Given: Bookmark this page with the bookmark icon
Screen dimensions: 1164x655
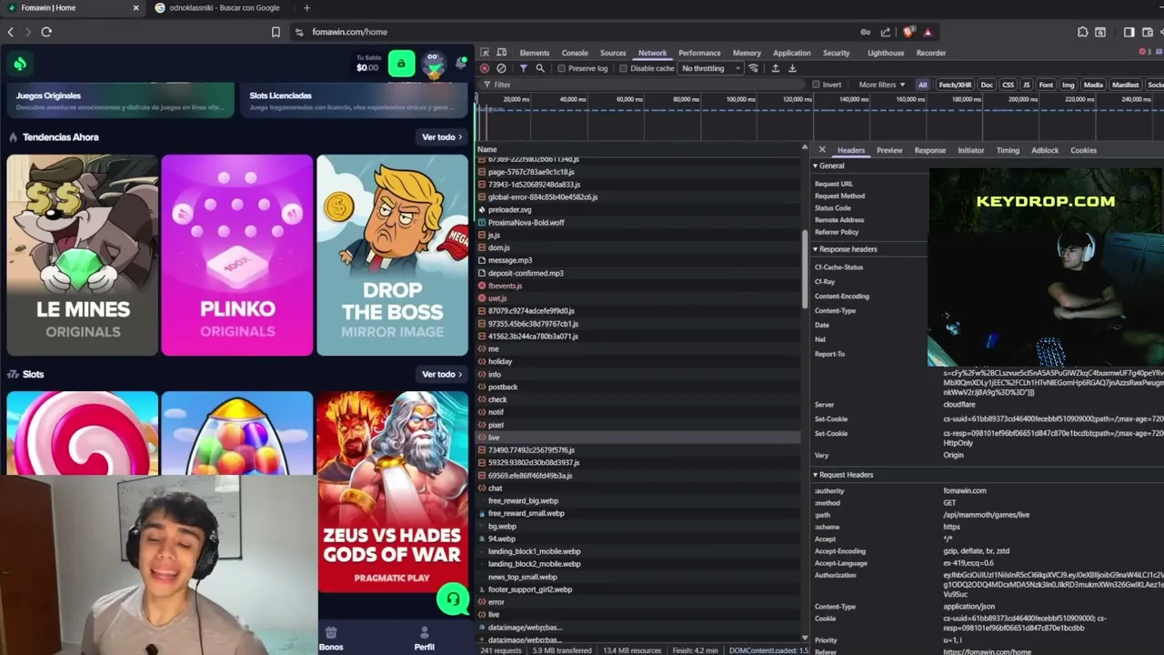Looking at the screenshot, I should pos(276,32).
